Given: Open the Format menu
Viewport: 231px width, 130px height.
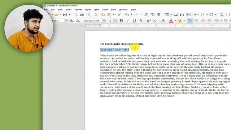Looking at the screenshot, I should point(78,10).
